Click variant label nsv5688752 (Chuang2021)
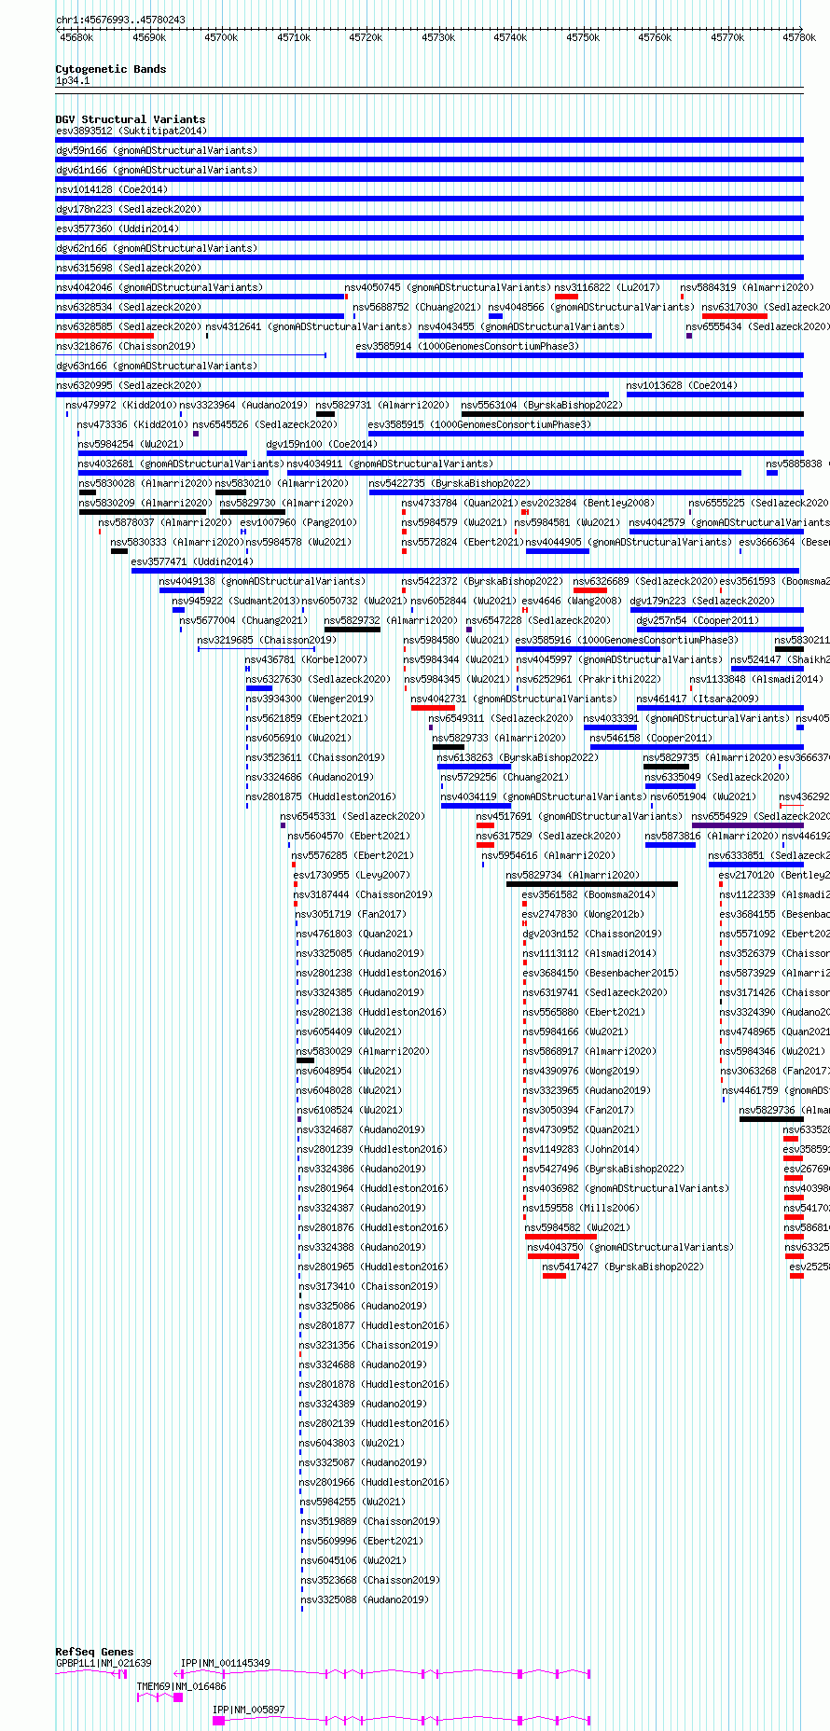 (417, 307)
